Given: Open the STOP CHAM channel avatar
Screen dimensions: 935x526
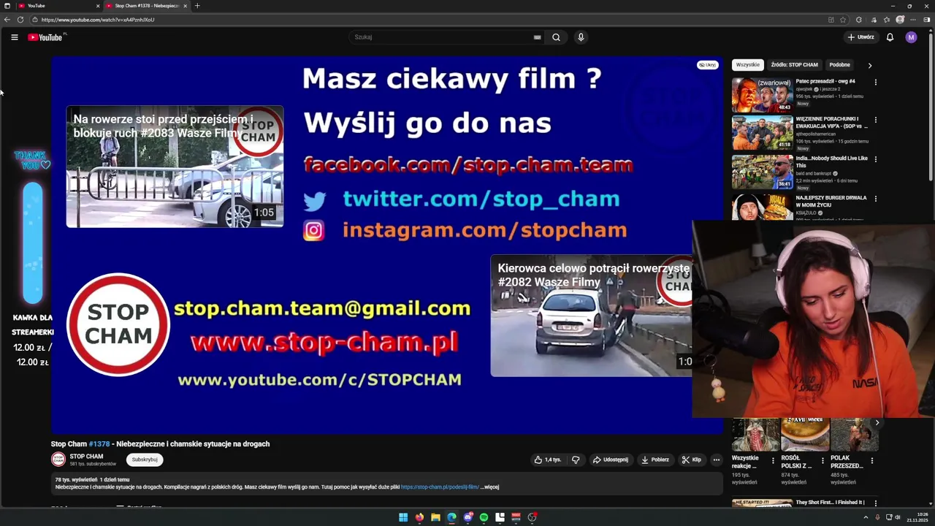Looking at the screenshot, I should (x=58, y=460).
